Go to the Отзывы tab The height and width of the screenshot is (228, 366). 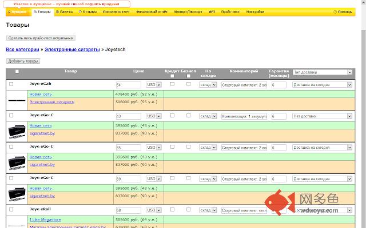click(x=87, y=11)
